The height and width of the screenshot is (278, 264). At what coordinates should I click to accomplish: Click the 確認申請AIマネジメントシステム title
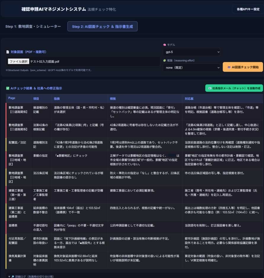54,9
